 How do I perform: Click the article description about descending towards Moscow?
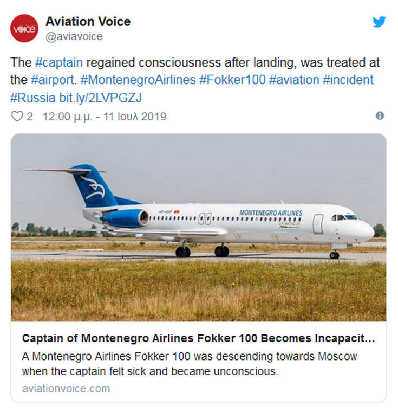[x=190, y=364]
